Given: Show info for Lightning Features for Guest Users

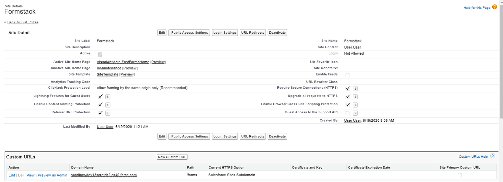Looking at the screenshot, I should tap(108, 97).
